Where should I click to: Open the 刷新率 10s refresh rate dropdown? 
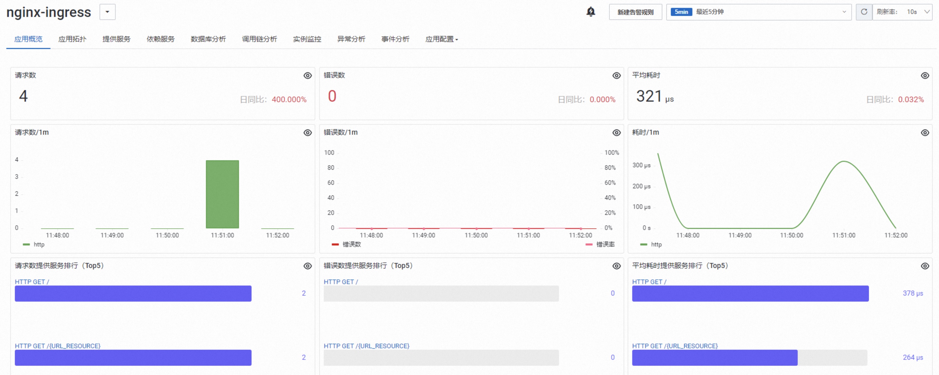point(902,12)
